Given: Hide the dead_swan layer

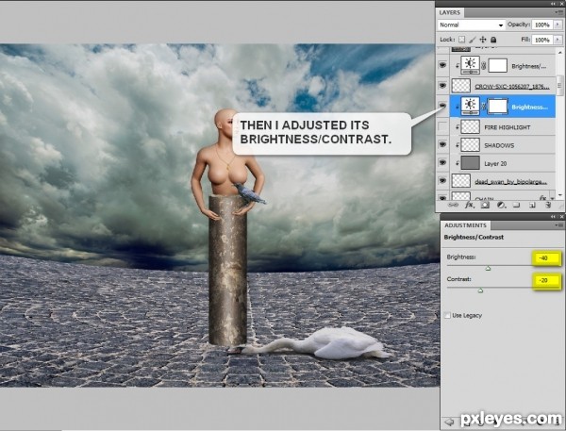Looking at the screenshot, I should 442,181.
